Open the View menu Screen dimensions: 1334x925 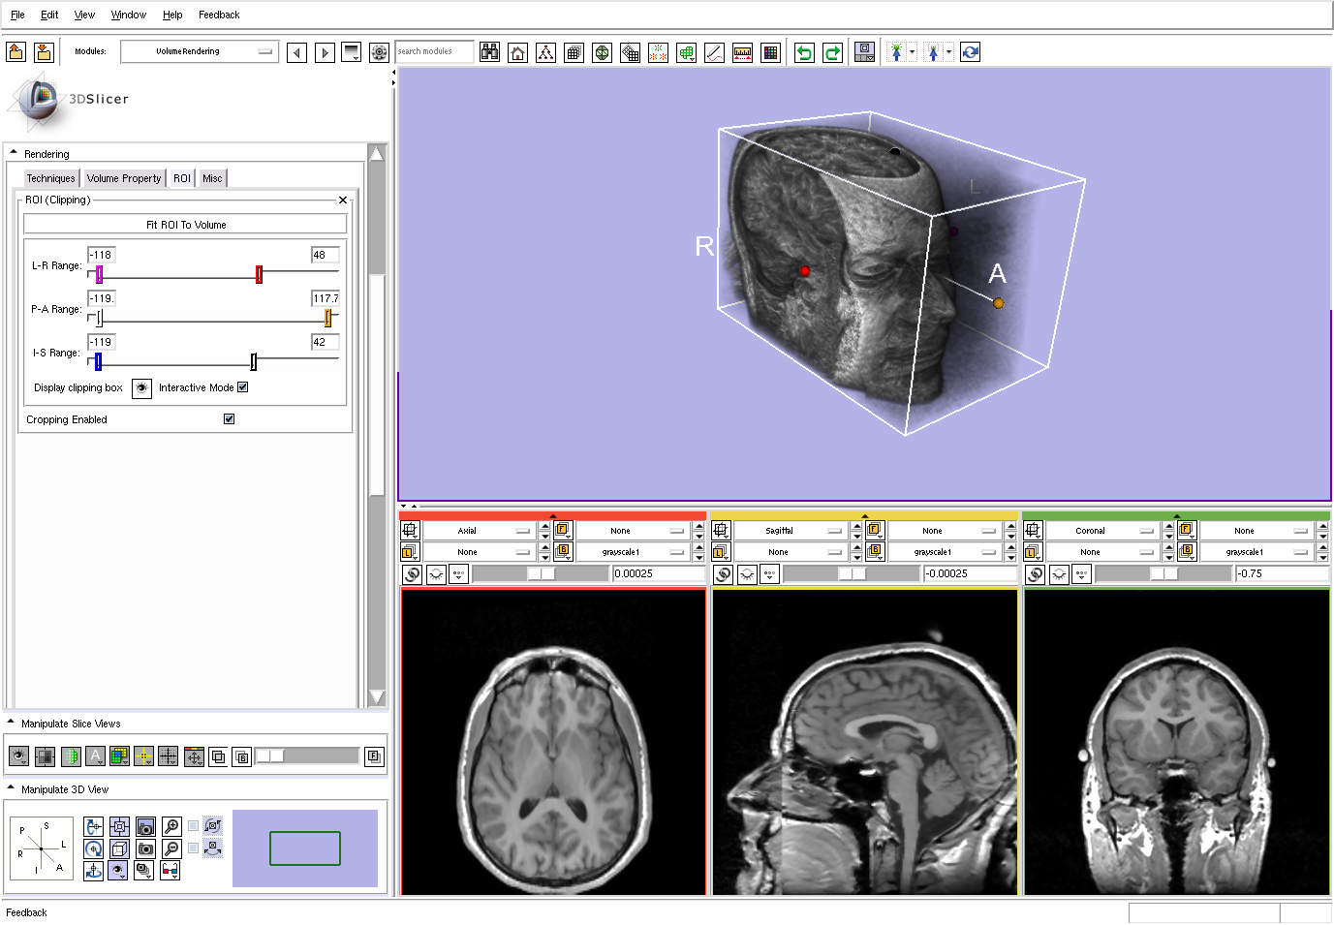(x=84, y=15)
